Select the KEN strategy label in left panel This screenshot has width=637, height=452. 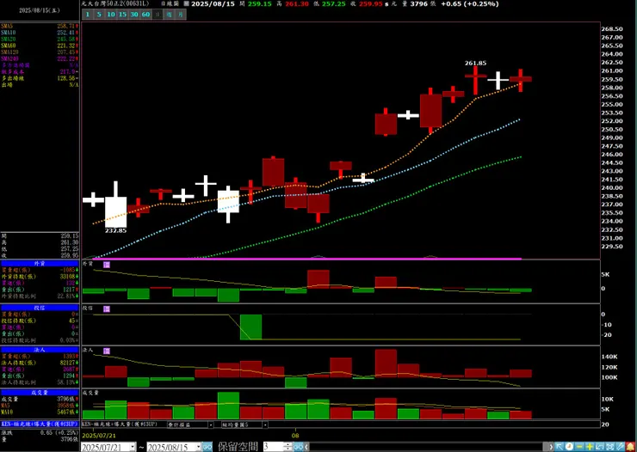tap(40, 424)
